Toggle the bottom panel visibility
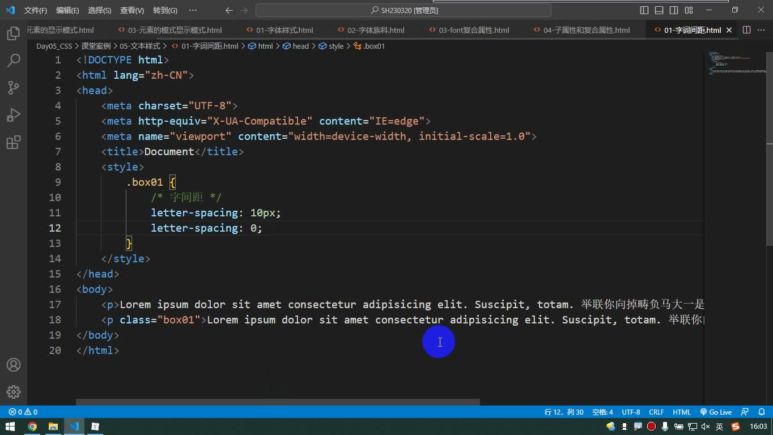This screenshot has width=773, height=435. (659, 10)
